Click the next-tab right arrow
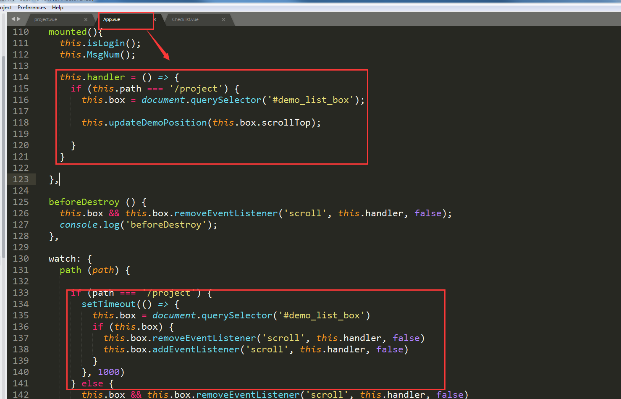 point(18,19)
